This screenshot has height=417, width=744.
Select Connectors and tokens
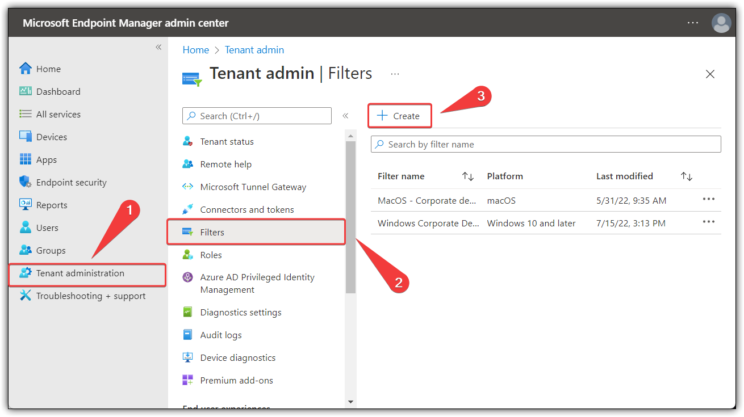click(x=247, y=209)
